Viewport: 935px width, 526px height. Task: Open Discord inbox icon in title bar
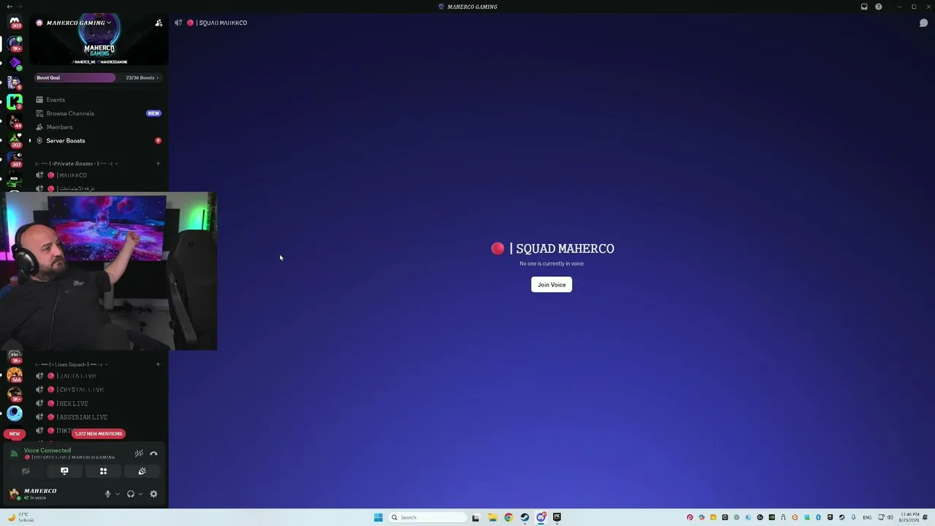tap(864, 7)
